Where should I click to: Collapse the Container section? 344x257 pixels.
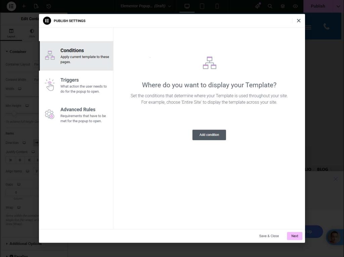[x=16, y=51]
